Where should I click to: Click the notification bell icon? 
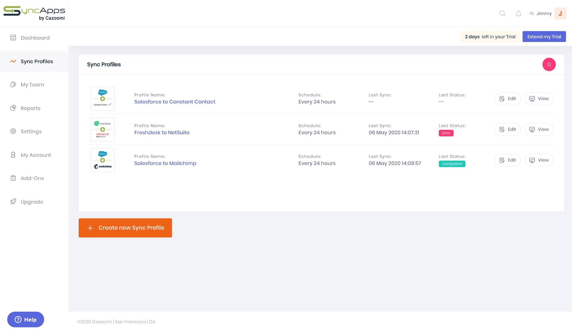[518, 13]
